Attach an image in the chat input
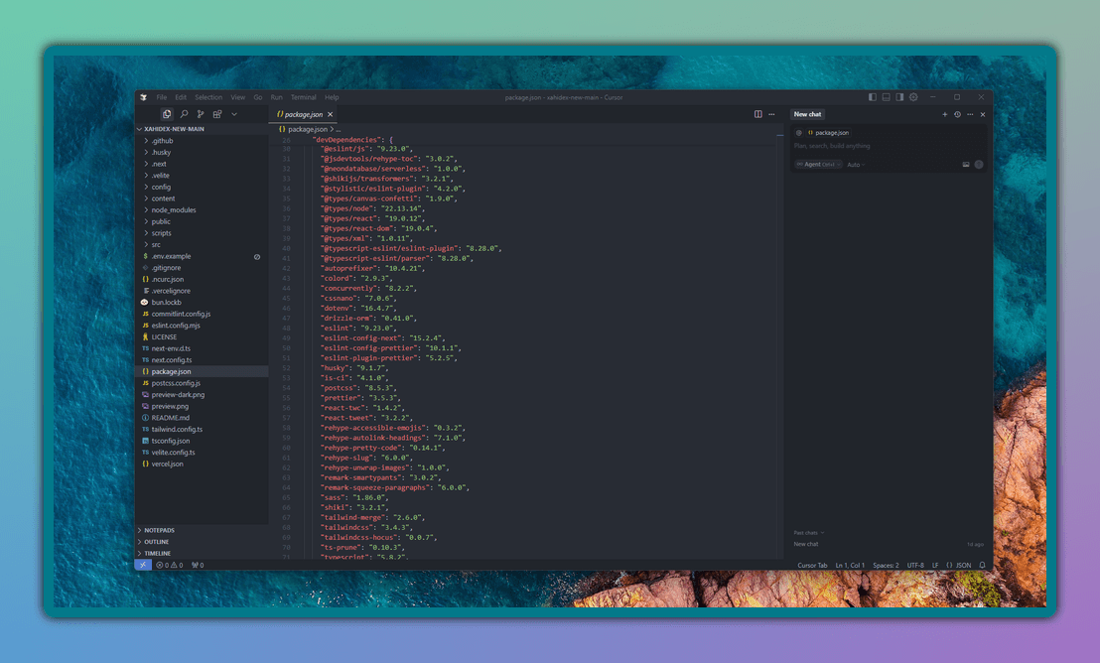The image size is (1100, 663). click(965, 164)
